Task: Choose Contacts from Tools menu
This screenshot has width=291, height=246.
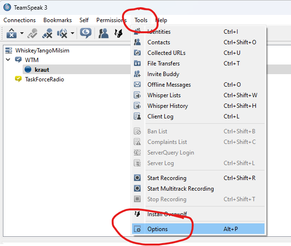Action: [198, 42]
